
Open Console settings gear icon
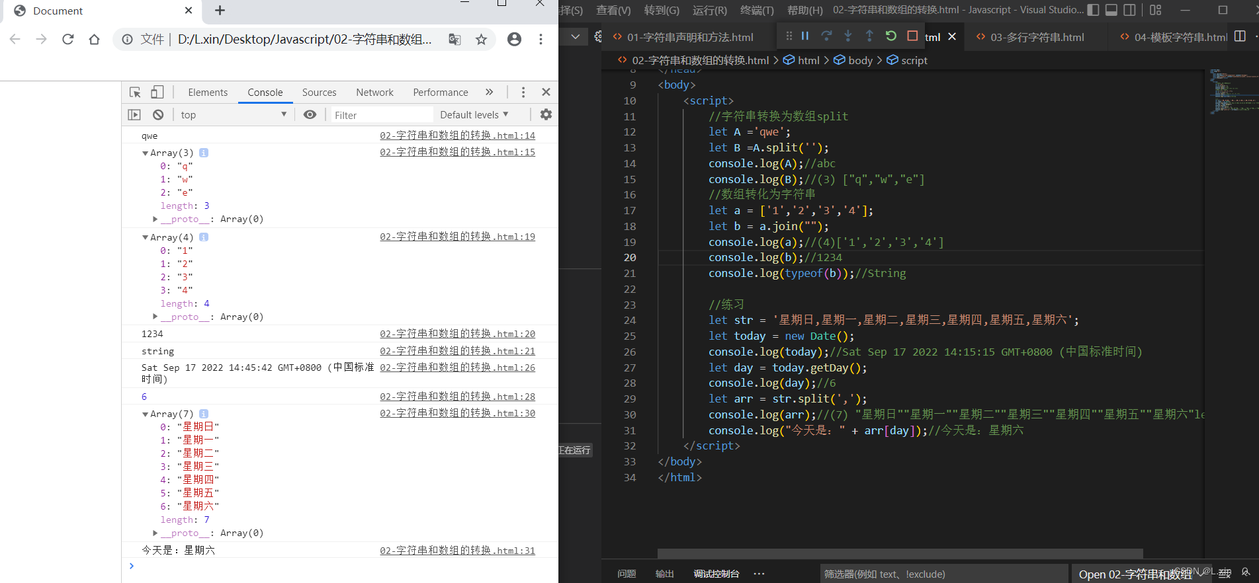click(546, 114)
